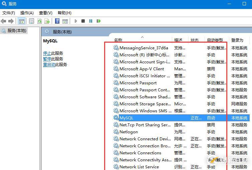Click the gear icon in the 服务(本地) panel header

[47, 32]
